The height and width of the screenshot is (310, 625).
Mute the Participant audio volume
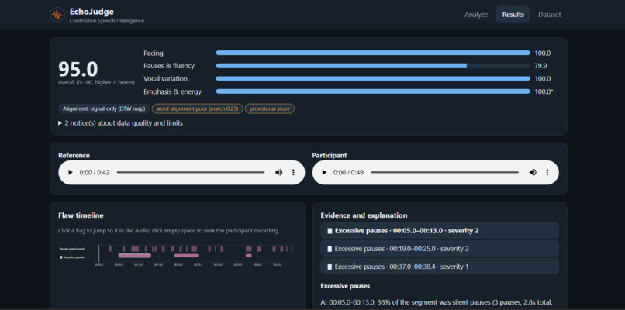(x=533, y=173)
